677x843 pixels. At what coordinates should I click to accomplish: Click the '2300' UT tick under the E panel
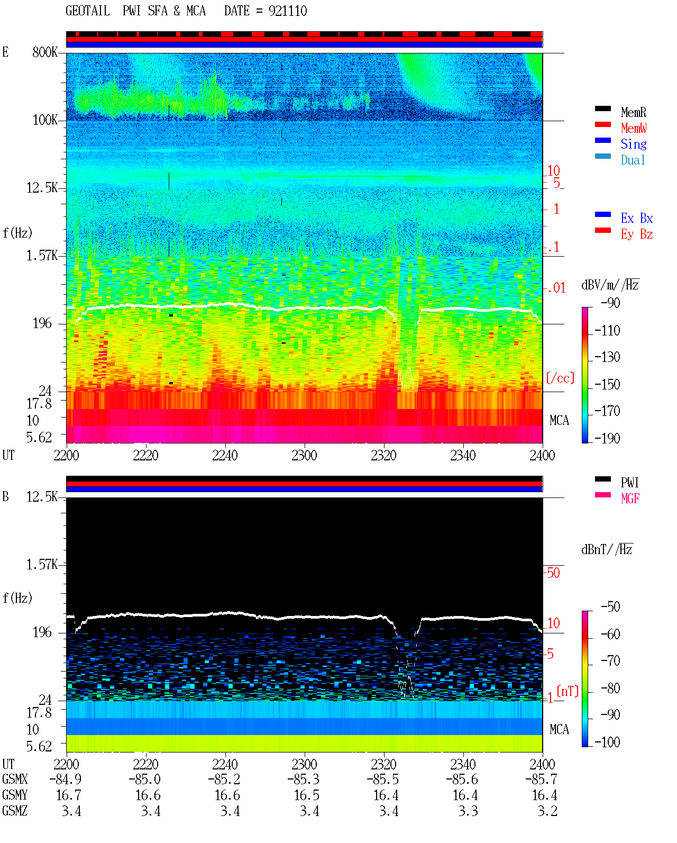[x=304, y=456]
